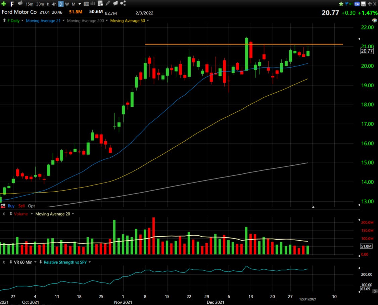
Task: Click the share icon
Action: point(123,3)
